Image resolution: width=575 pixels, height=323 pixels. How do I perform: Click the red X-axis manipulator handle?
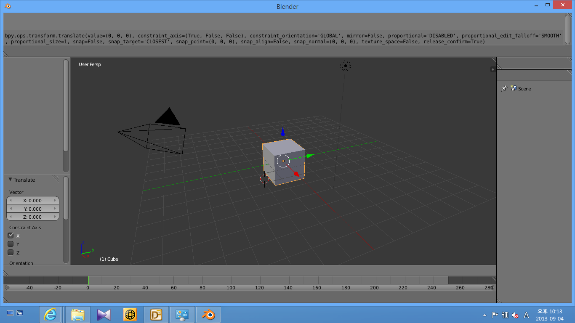pos(296,174)
